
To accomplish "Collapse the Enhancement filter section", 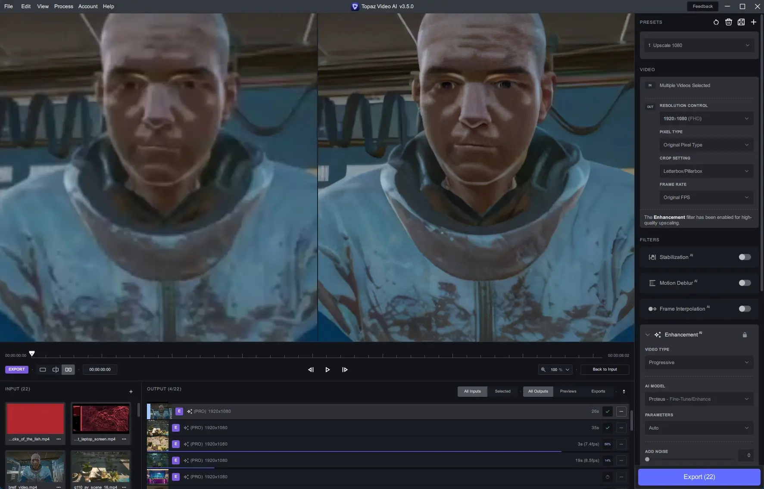I will point(647,335).
